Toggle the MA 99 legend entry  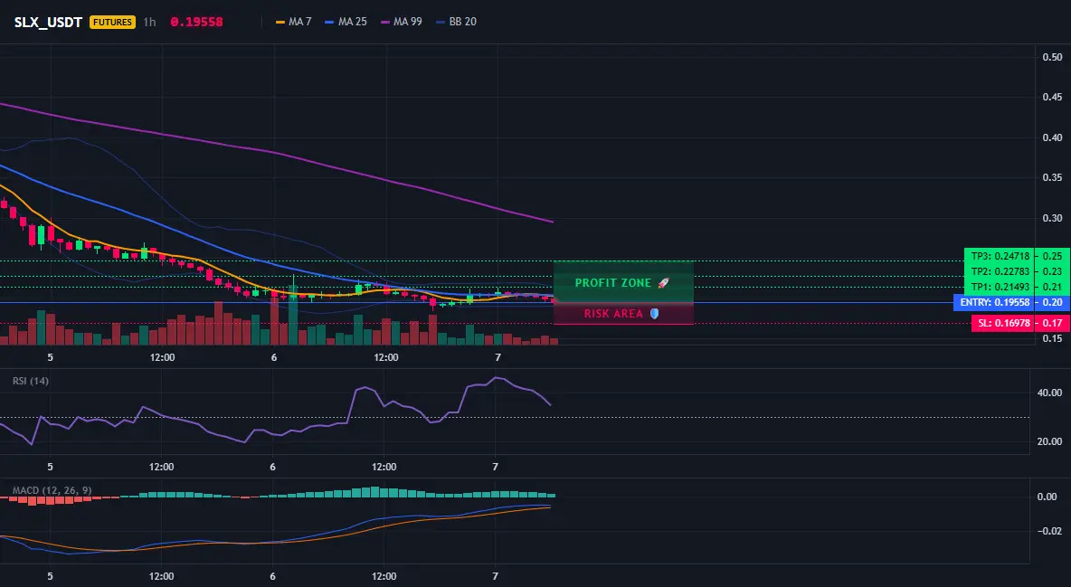click(402, 22)
